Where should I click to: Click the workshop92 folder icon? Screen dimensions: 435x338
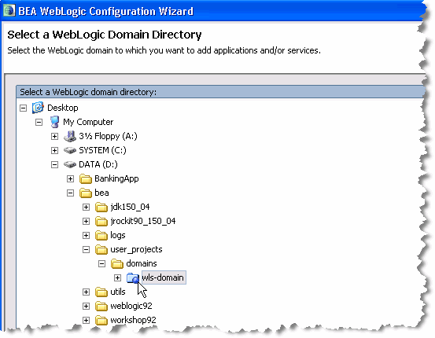(101, 320)
